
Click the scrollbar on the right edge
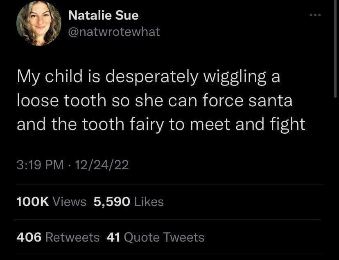336,49
